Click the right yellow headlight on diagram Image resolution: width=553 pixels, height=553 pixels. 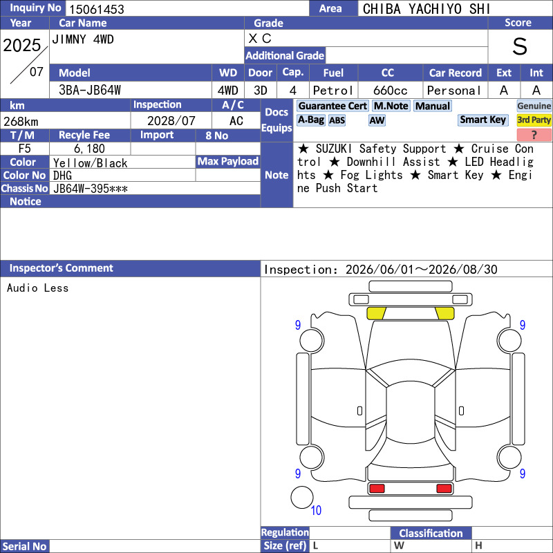point(444,313)
